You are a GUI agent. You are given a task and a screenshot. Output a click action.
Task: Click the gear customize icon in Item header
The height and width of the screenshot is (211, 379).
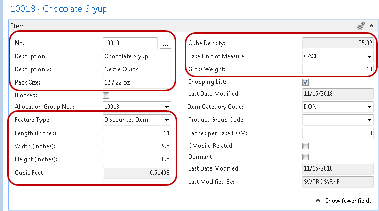coord(361,25)
